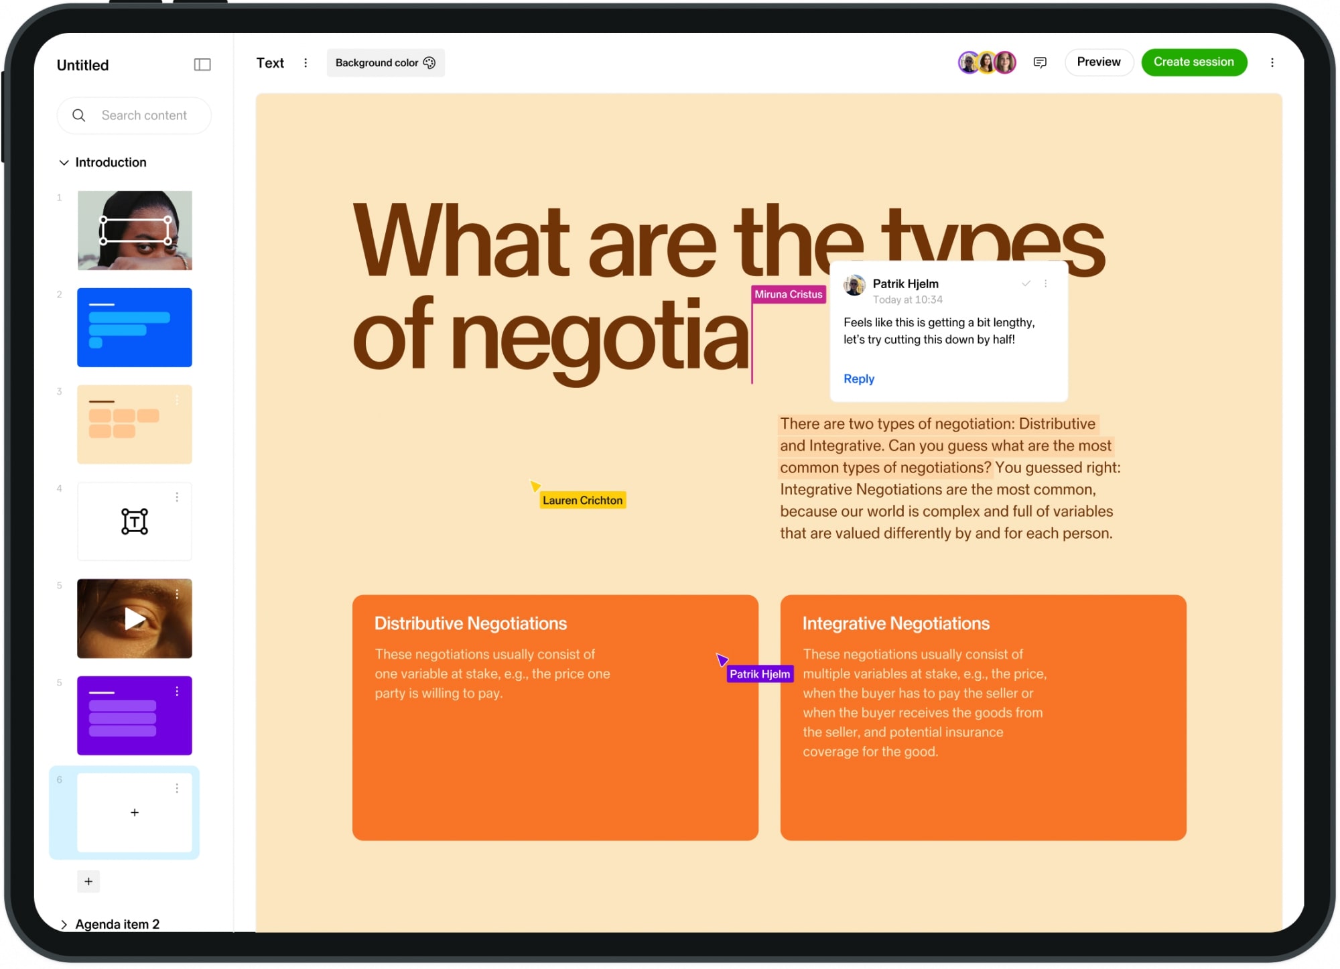
Task: Collapse the Introduction section
Action: [64, 163]
